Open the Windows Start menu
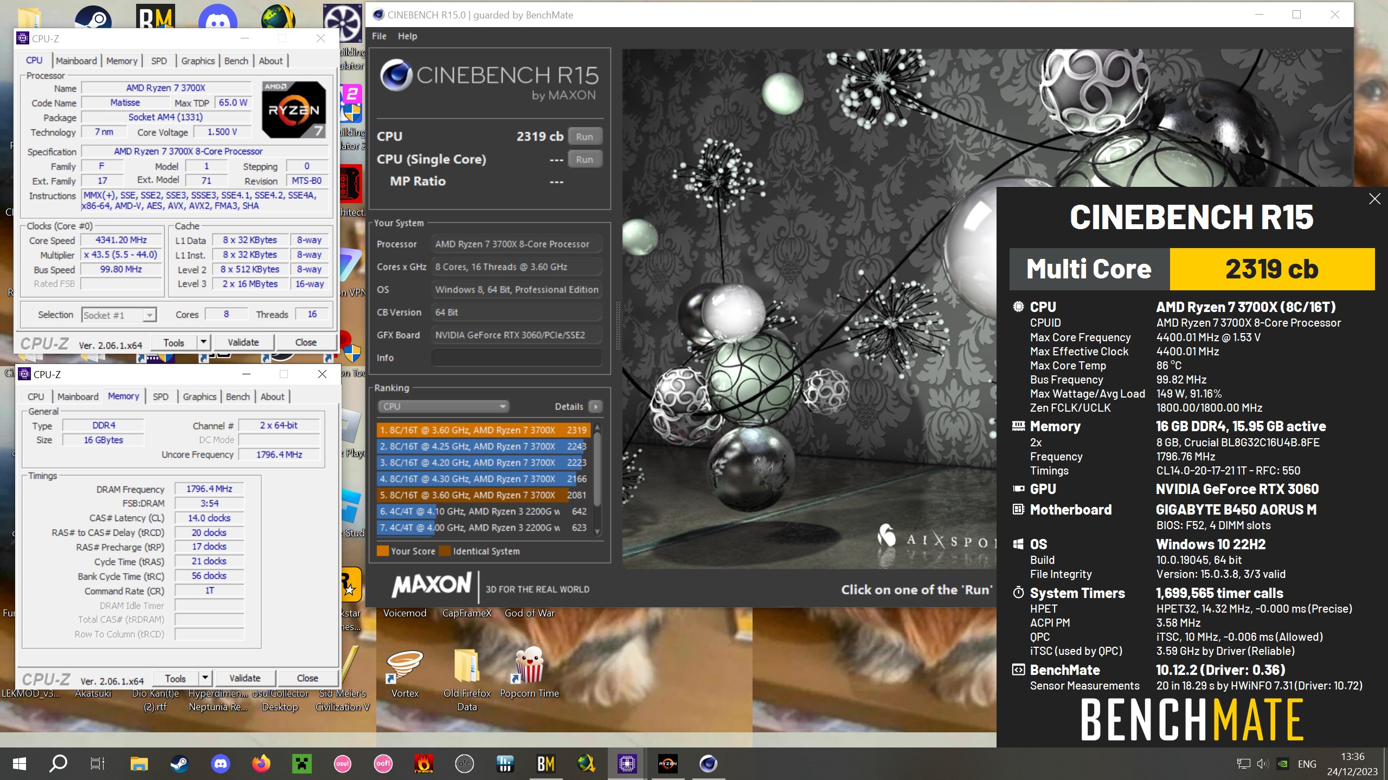Image resolution: width=1388 pixels, height=780 pixels. coord(19,764)
